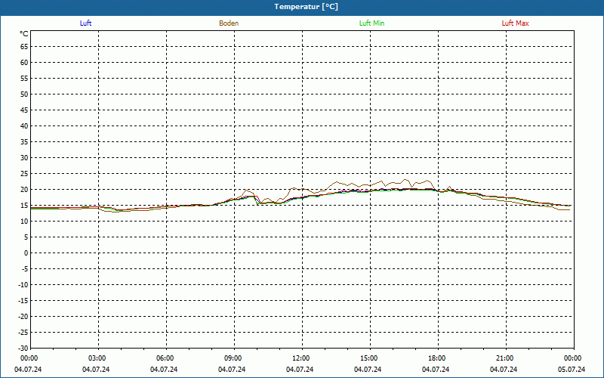Click the 50 value on temperature axis
604x378 pixels.
coord(24,94)
